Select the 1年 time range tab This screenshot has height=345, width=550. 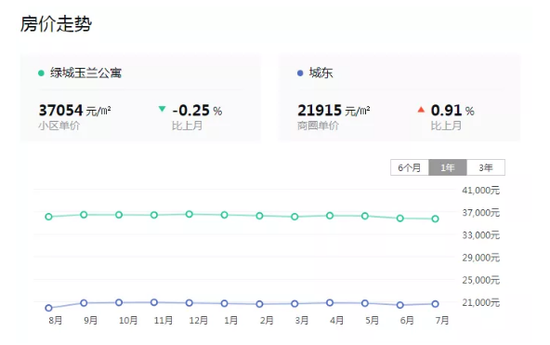point(448,167)
